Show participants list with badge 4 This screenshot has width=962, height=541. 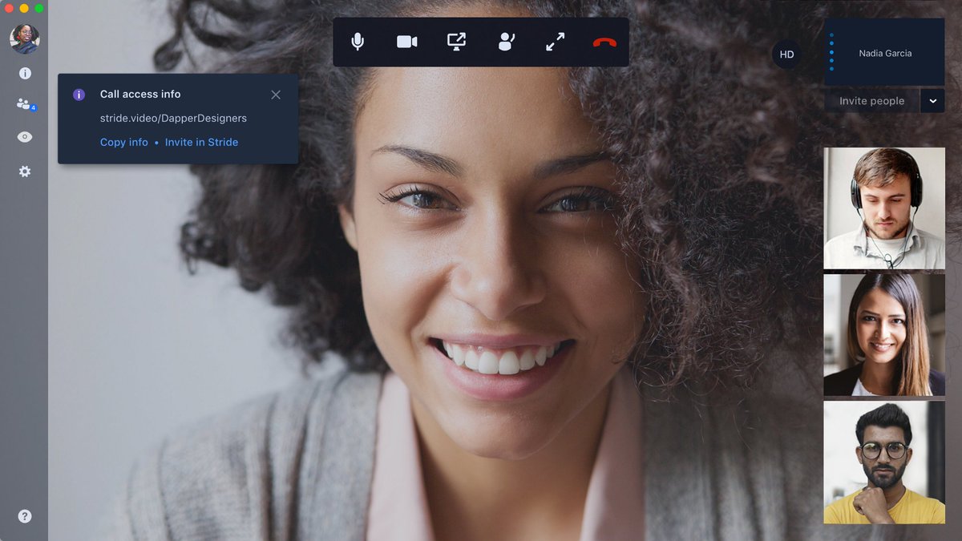click(26, 104)
